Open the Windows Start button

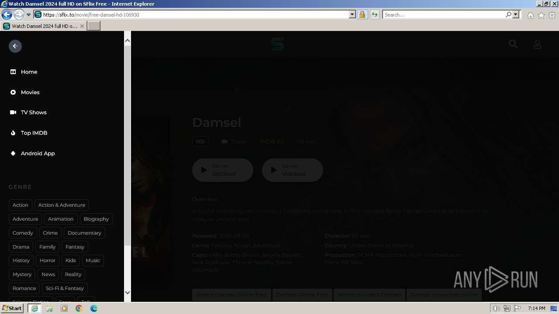pyautogui.click(x=12, y=308)
